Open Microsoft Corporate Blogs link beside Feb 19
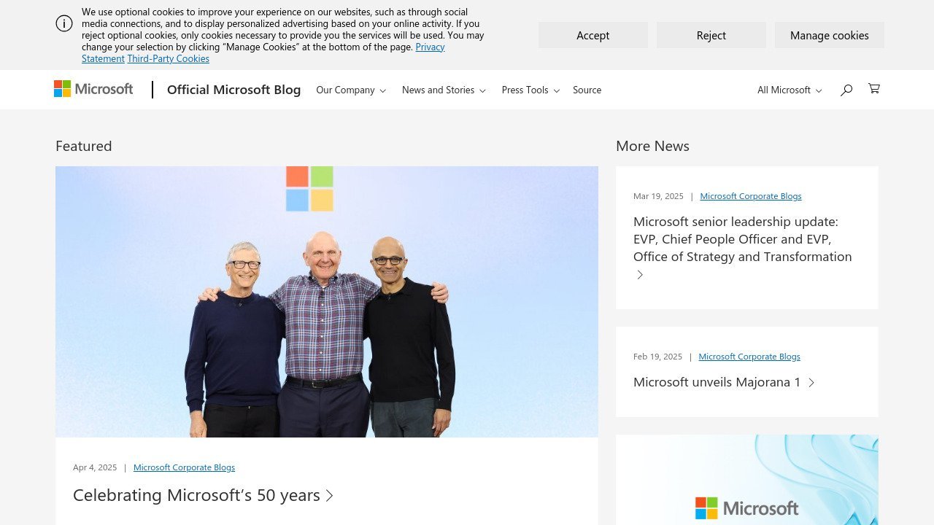 pyautogui.click(x=749, y=357)
